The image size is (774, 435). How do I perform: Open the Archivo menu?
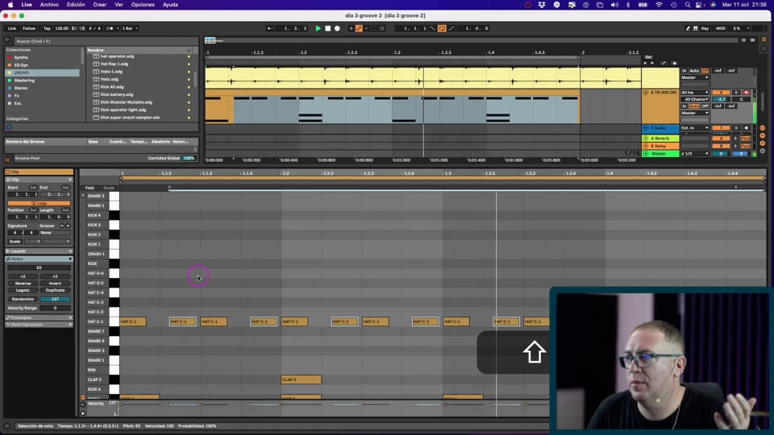(x=49, y=5)
